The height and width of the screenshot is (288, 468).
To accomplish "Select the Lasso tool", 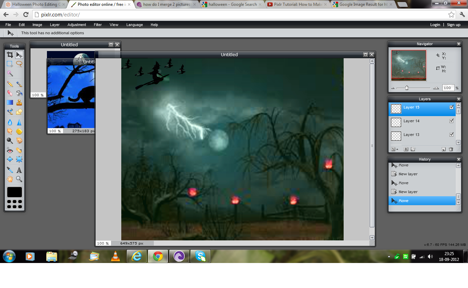I will [19, 64].
